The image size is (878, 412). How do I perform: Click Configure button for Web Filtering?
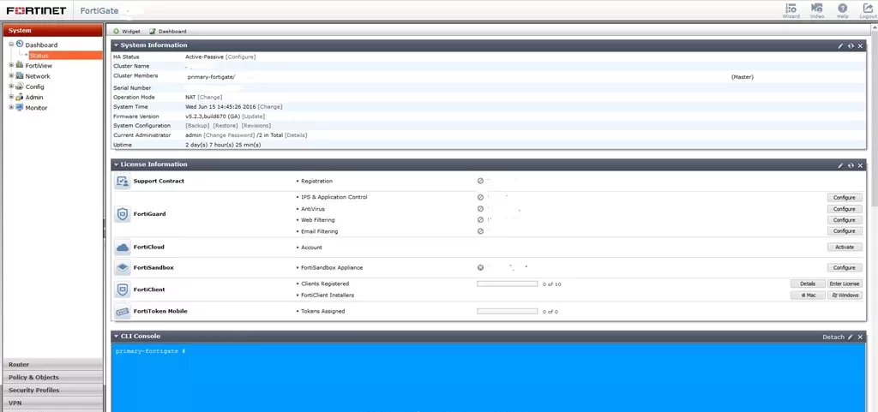coord(845,220)
